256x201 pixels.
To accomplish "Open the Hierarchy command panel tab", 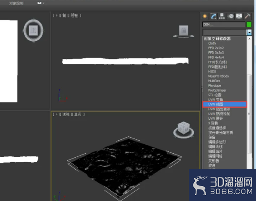I will (222, 16).
